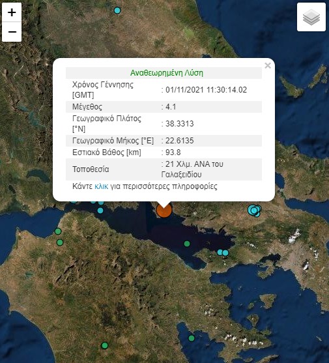Click the 'Τοποθεσία' label

(91, 169)
